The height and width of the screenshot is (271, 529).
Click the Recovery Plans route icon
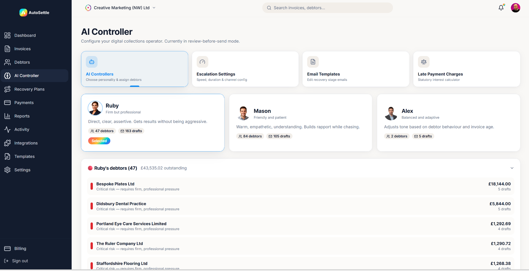7,89
